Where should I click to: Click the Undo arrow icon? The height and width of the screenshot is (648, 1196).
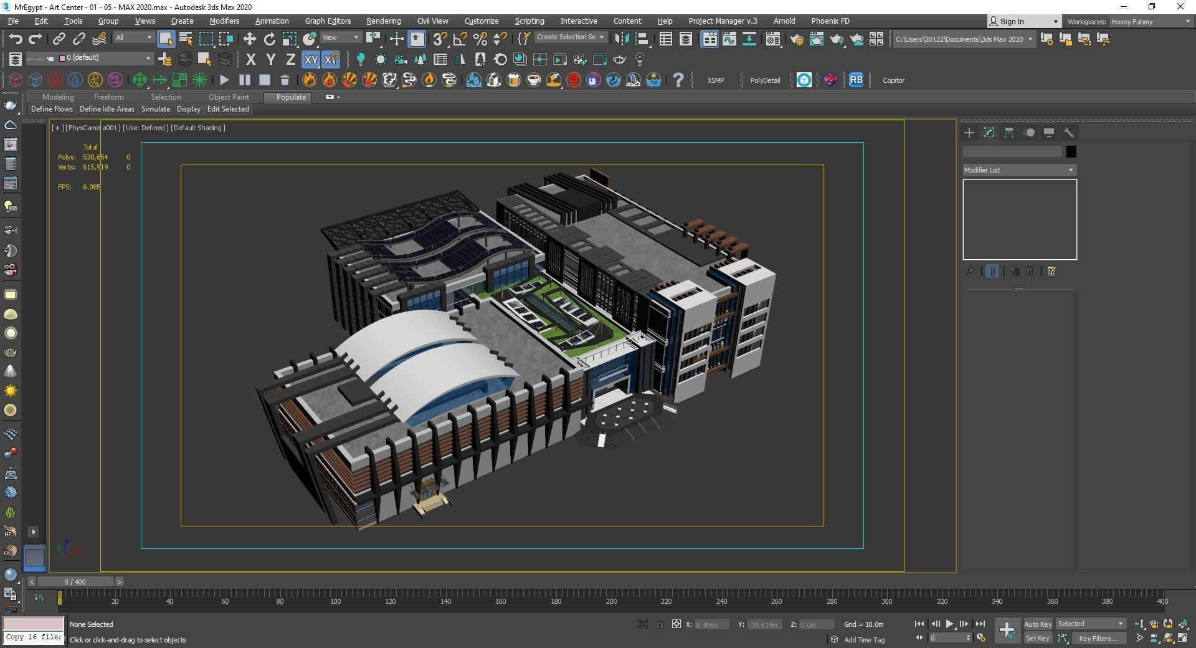click(16, 39)
